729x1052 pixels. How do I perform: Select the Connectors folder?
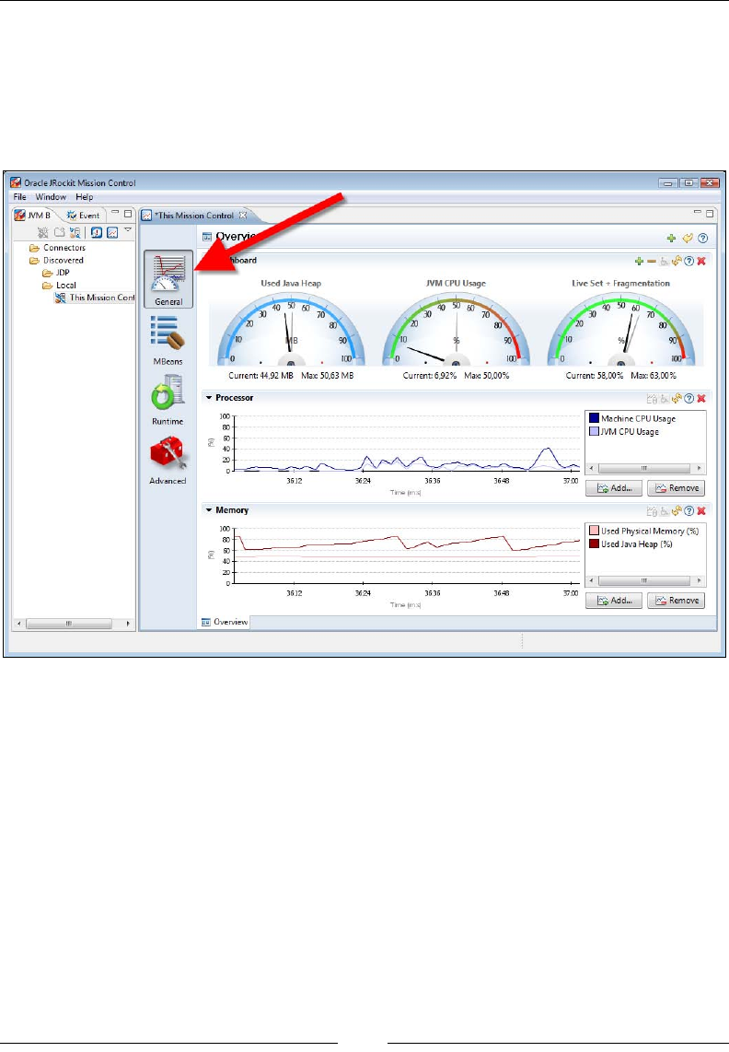(x=58, y=248)
